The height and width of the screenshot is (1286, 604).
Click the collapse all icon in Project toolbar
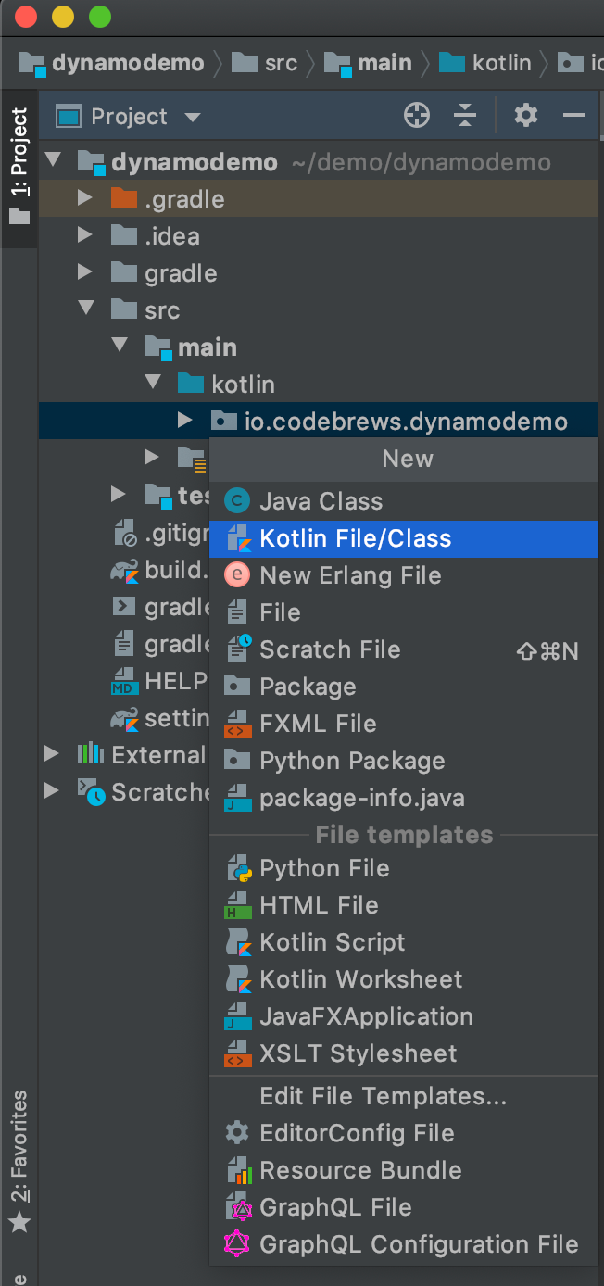(465, 116)
